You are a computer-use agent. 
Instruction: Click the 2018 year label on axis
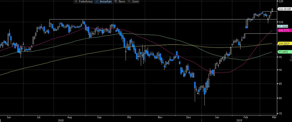61,120
